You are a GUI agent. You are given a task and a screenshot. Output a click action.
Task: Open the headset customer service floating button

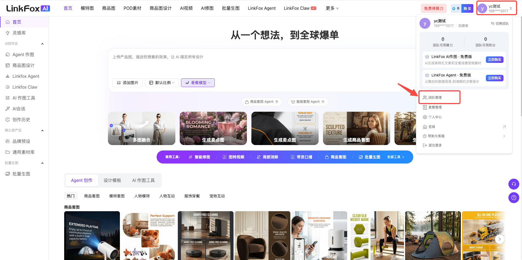coord(514,184)
